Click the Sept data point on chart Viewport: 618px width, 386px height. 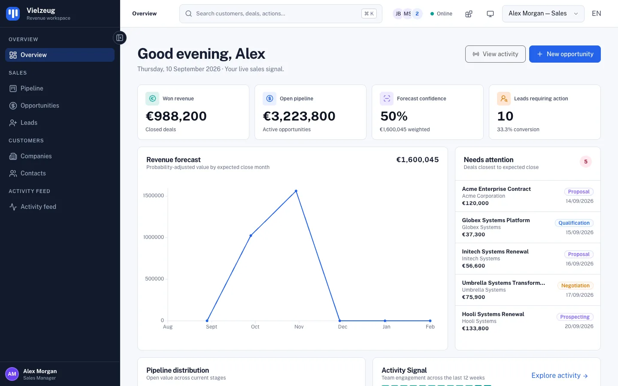tap(207, 320)
